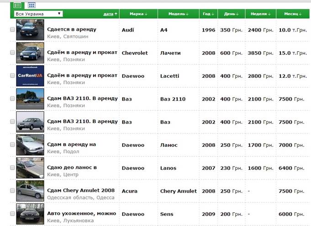Viewport: 311px width, 226px height.
Task: Open the 'Сдается в аренду' Audi listing
Action: [72, 29]
